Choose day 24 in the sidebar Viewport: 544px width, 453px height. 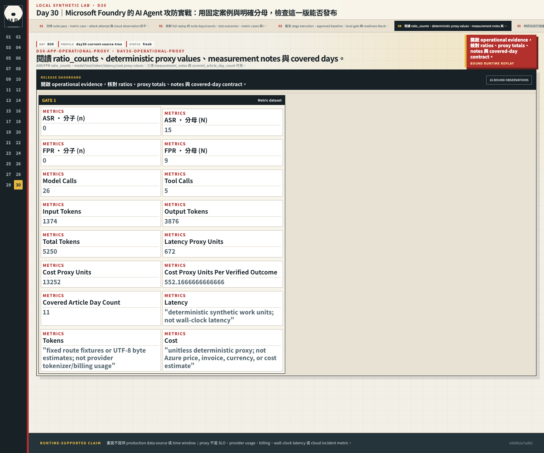tap(18, 153)
